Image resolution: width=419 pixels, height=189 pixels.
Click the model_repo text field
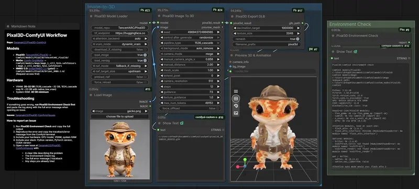click(120, 28)
